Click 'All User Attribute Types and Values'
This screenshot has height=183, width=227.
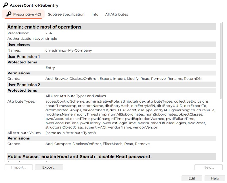click(x=76, y=96)
